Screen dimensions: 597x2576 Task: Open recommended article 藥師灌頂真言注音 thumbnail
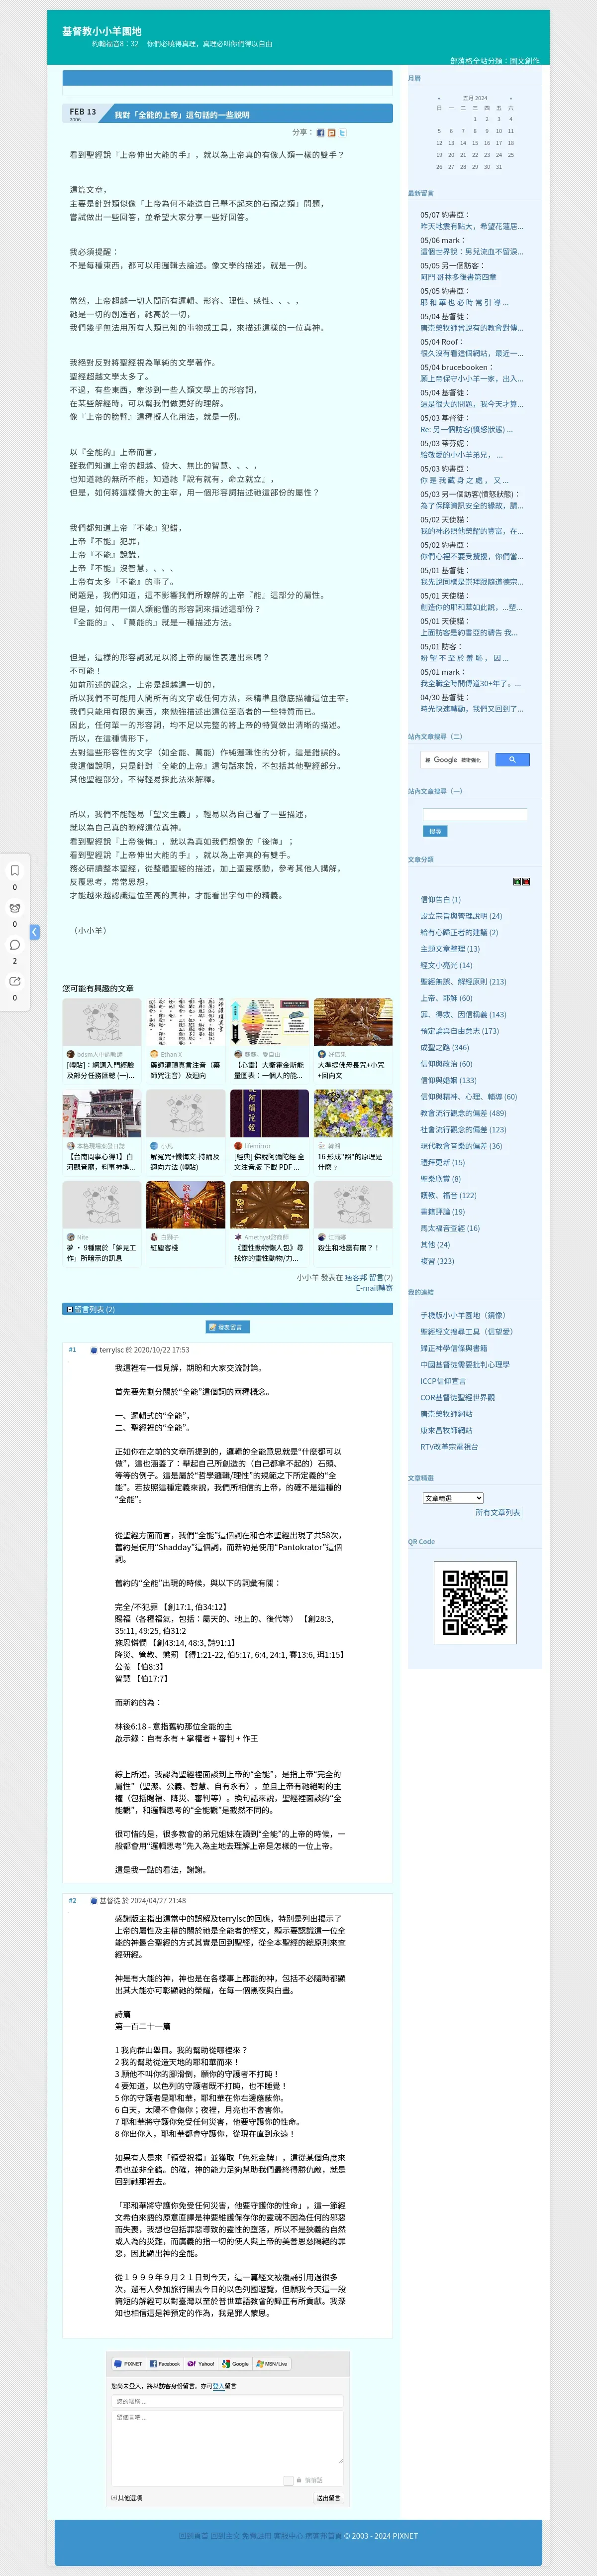point(186,1022)
